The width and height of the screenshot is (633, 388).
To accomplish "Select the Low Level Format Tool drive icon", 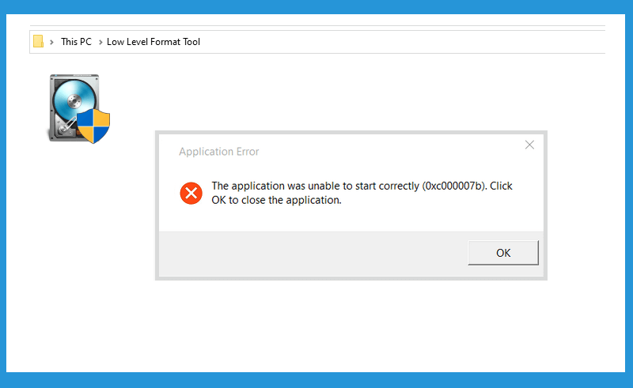I will click(x=80, y=108).
